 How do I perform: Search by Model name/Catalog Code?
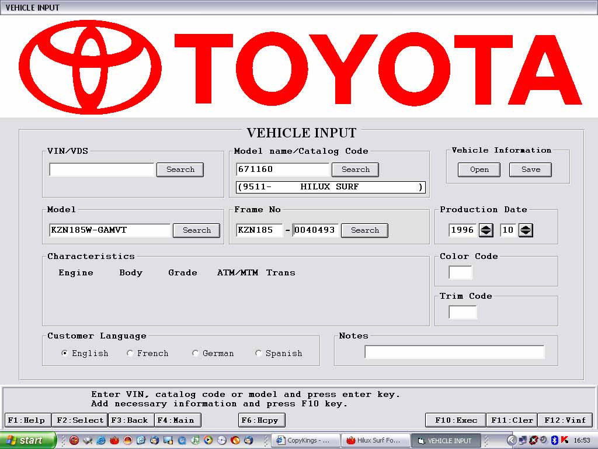[355, 170]
